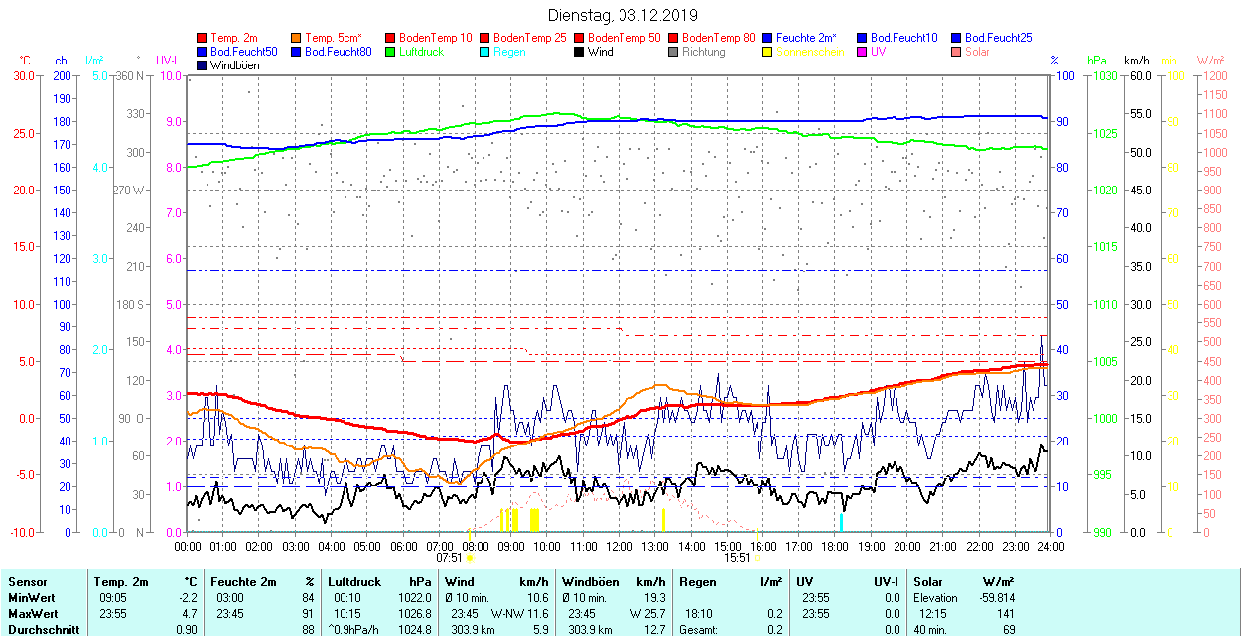Click the 07:51 sunrise time marker
The width and height of the screenshot is (1241, 636).
450,558
